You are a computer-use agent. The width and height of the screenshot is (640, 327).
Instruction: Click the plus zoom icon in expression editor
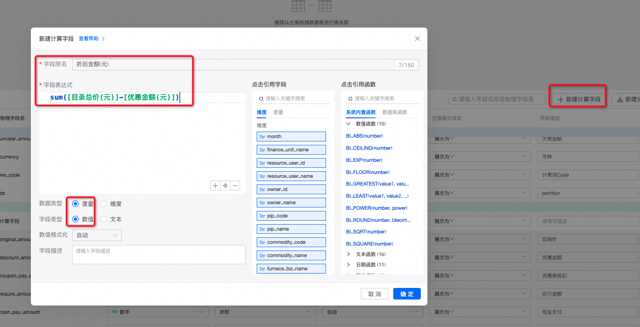215,186
